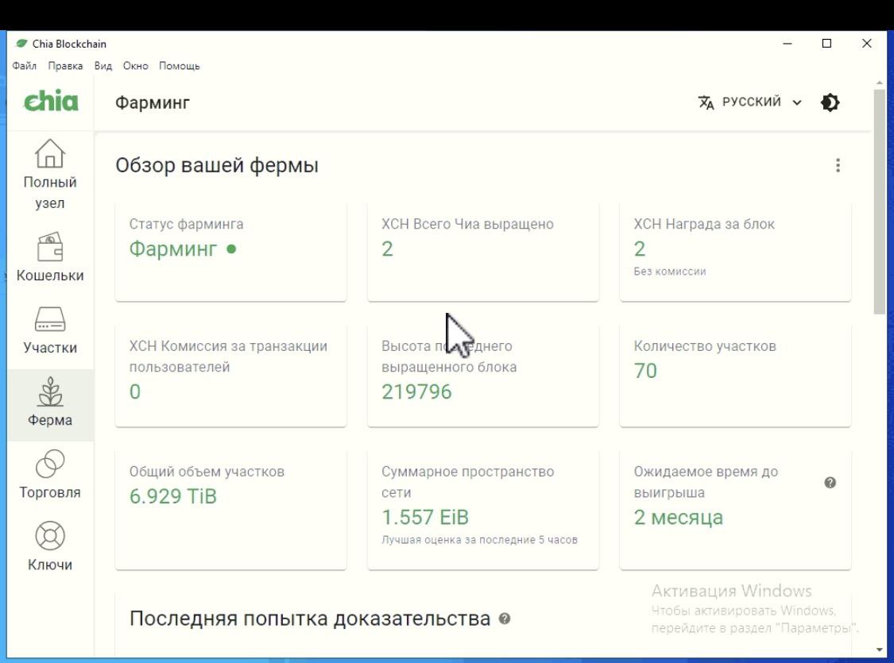Click the Обзор вашей фермы heading
This screenshot has height=663, width=894.
tap(217, 165)
